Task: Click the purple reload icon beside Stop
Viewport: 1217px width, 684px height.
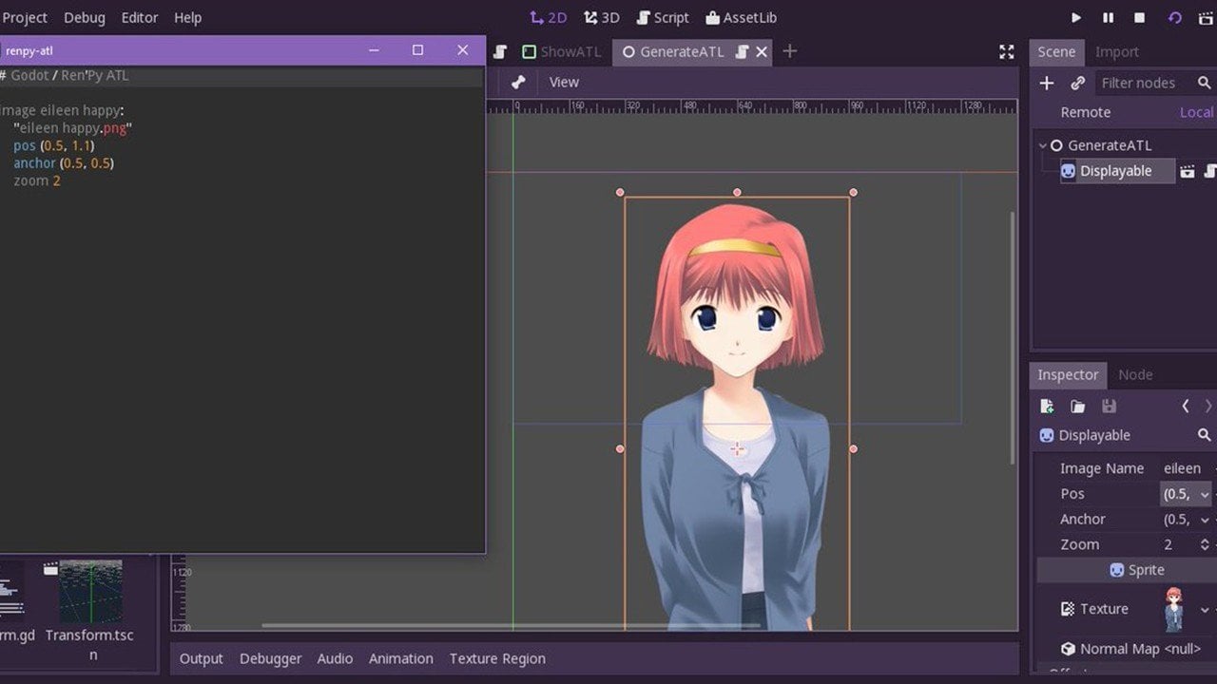Action: click(1175, 17)
